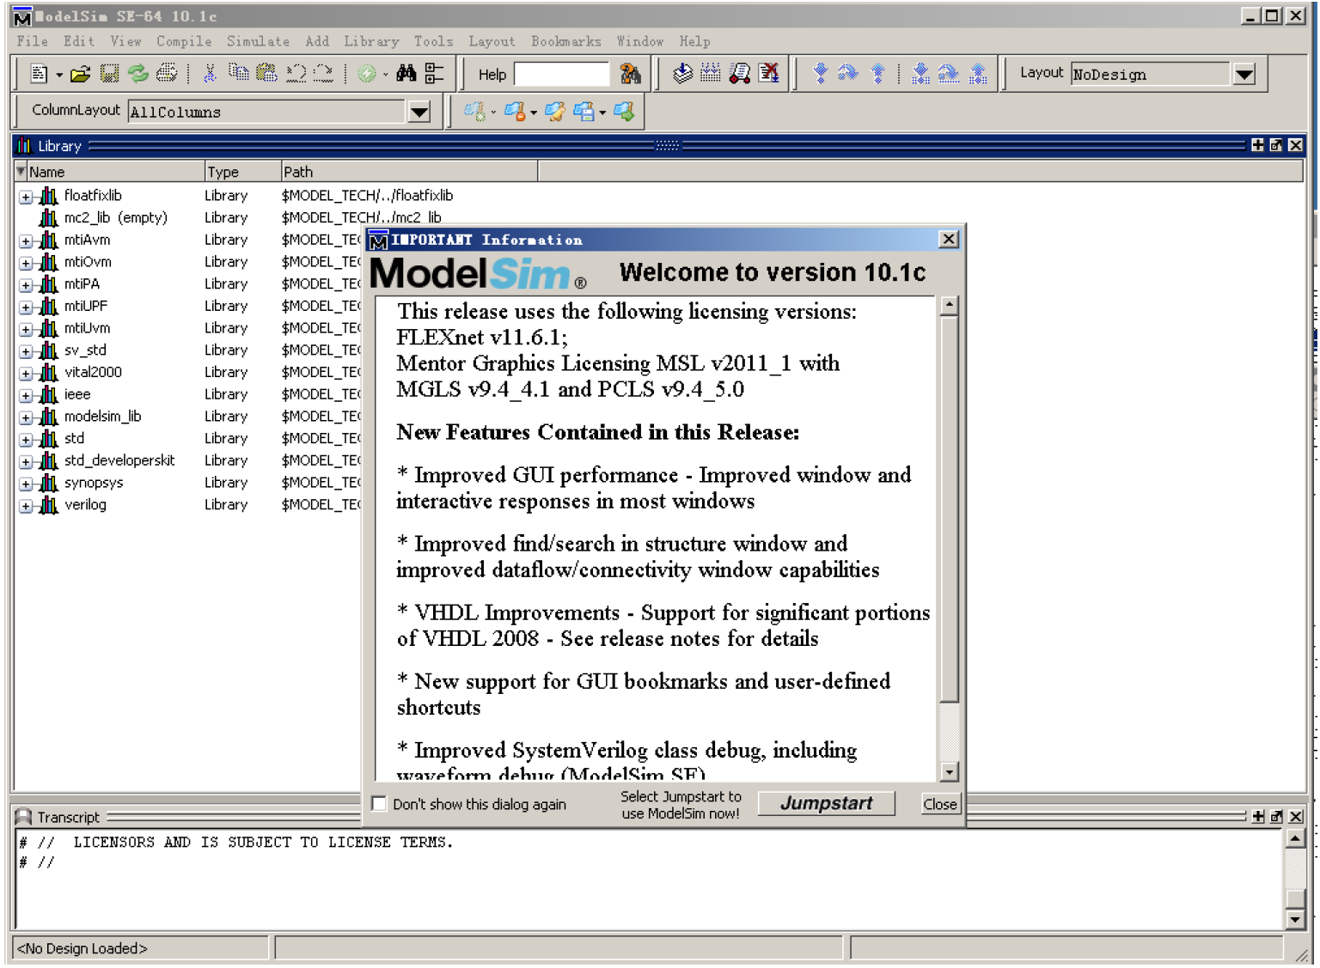Open the Bookmarks menu
The height and width of the screenshot is (968, 1320).
[x=566, y=41]
